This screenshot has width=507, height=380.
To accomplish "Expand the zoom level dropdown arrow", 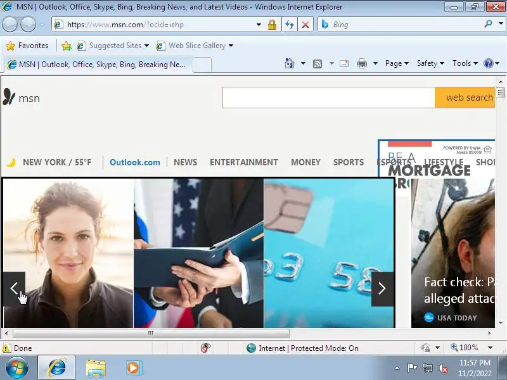I will point(490,348).
